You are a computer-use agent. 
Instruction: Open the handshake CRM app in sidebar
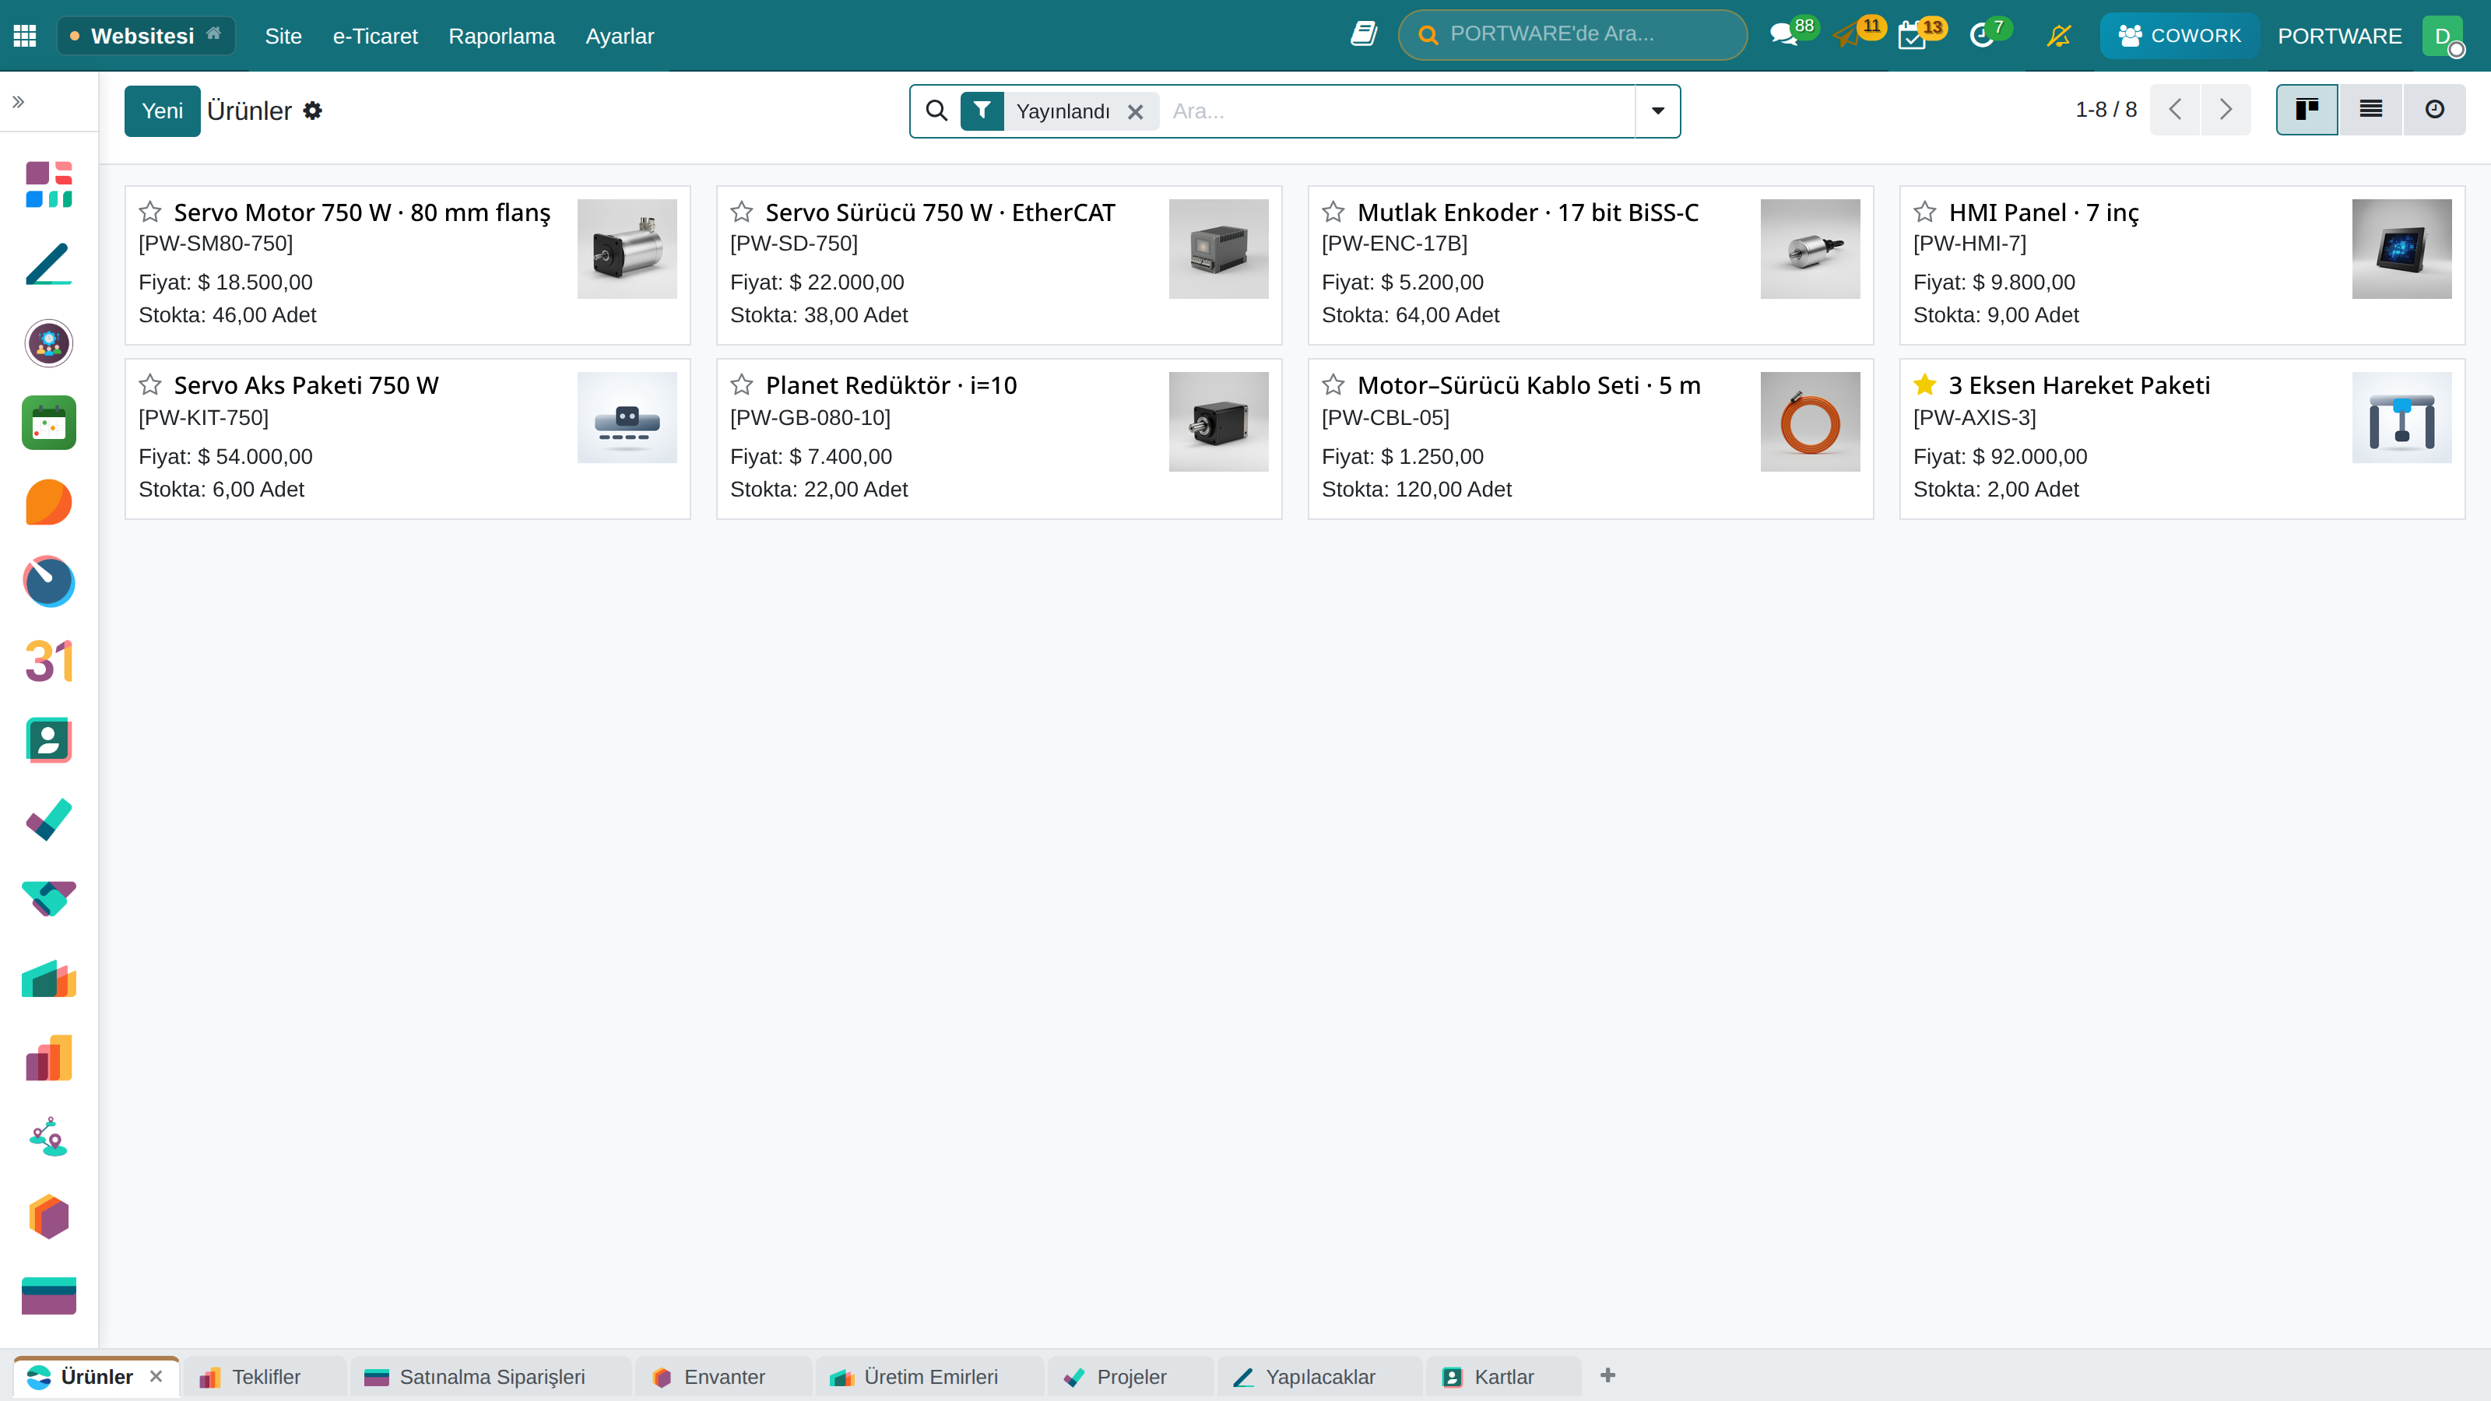pyautogui.click(x=48, y=898)
